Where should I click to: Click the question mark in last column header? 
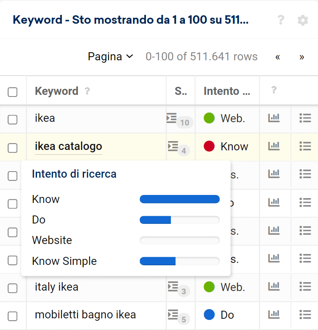(274, 90)
